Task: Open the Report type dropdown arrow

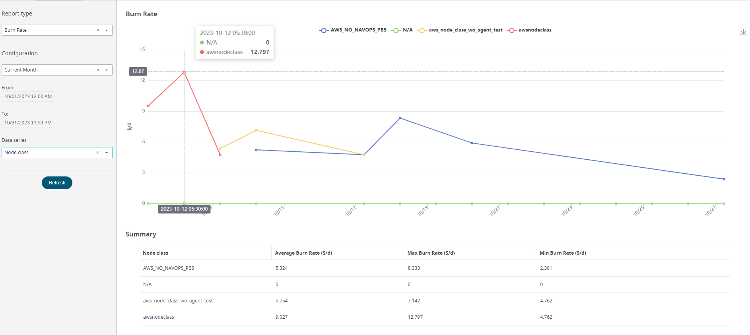Action: [x=107, y=30]
